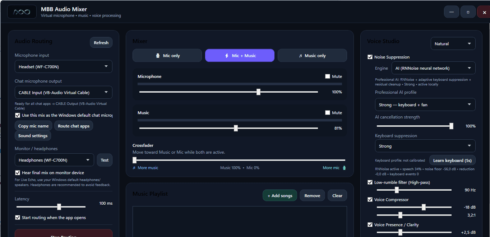This screenshot has width=490, height=237.
Task: Open Route chat apps
Action: 74,126
